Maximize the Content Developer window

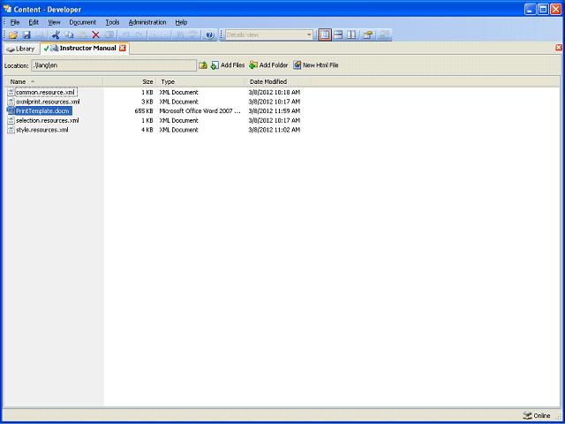[x=543, y=9]
